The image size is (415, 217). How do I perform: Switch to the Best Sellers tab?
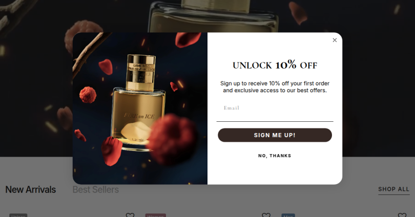tap(95, 189)
